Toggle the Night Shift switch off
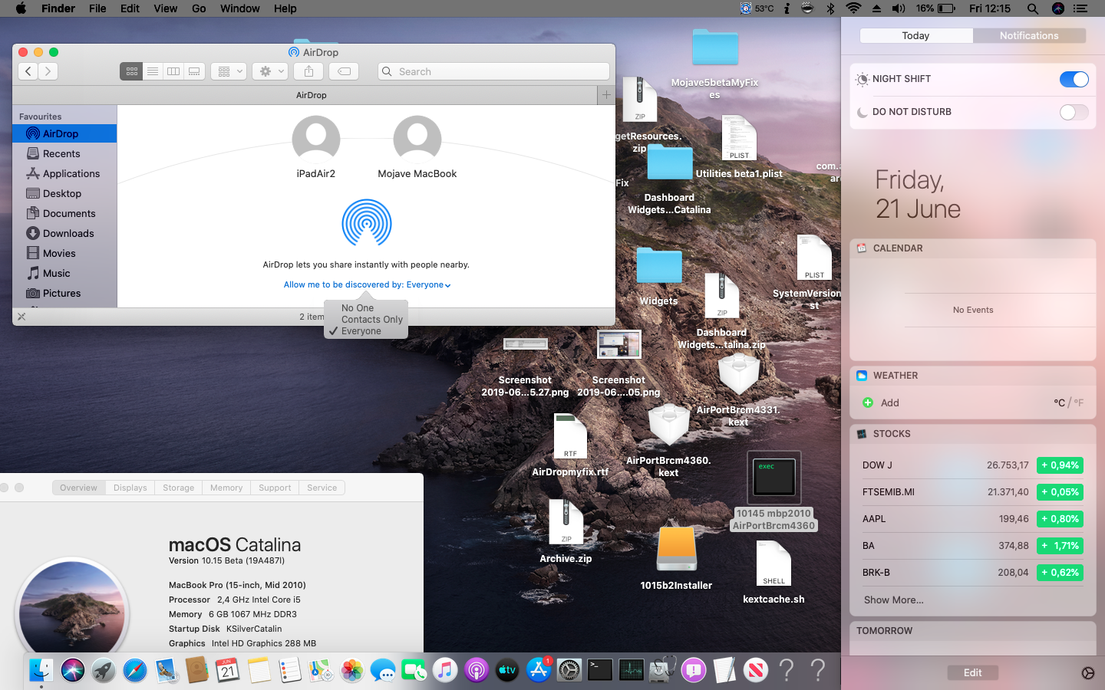The width and height of the screenshot is (1105, 690). point(1074,79)
